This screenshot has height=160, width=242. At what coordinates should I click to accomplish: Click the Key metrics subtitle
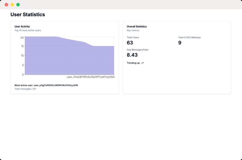pos(133,30)
